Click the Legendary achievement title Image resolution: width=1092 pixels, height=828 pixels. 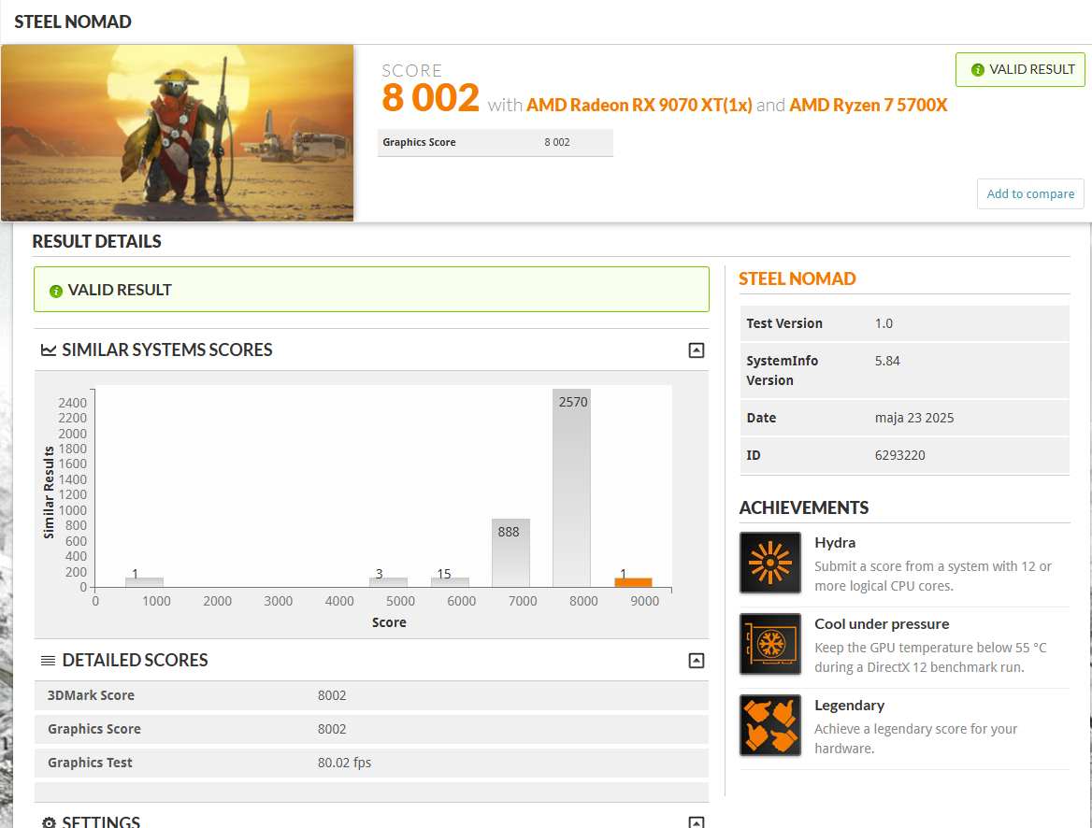(x=850, y=707)
